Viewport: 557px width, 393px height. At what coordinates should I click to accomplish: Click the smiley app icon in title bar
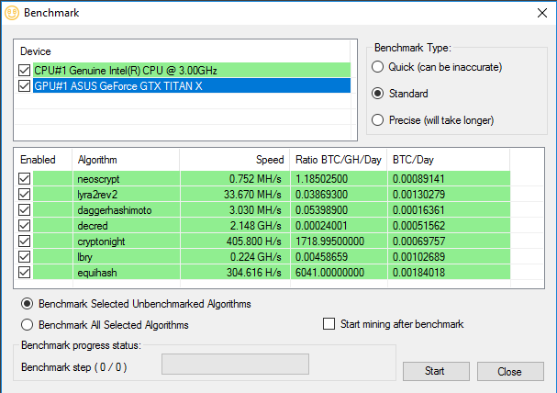point(12,13)
